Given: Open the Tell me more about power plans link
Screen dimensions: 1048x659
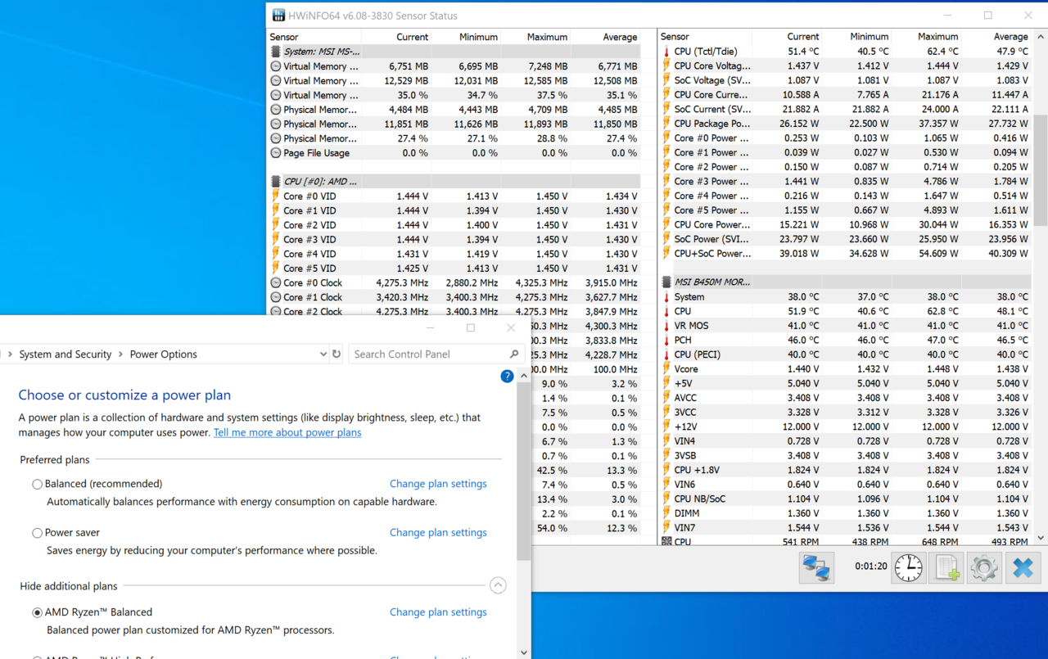Looking at the screenshot, I should [287, 432].
